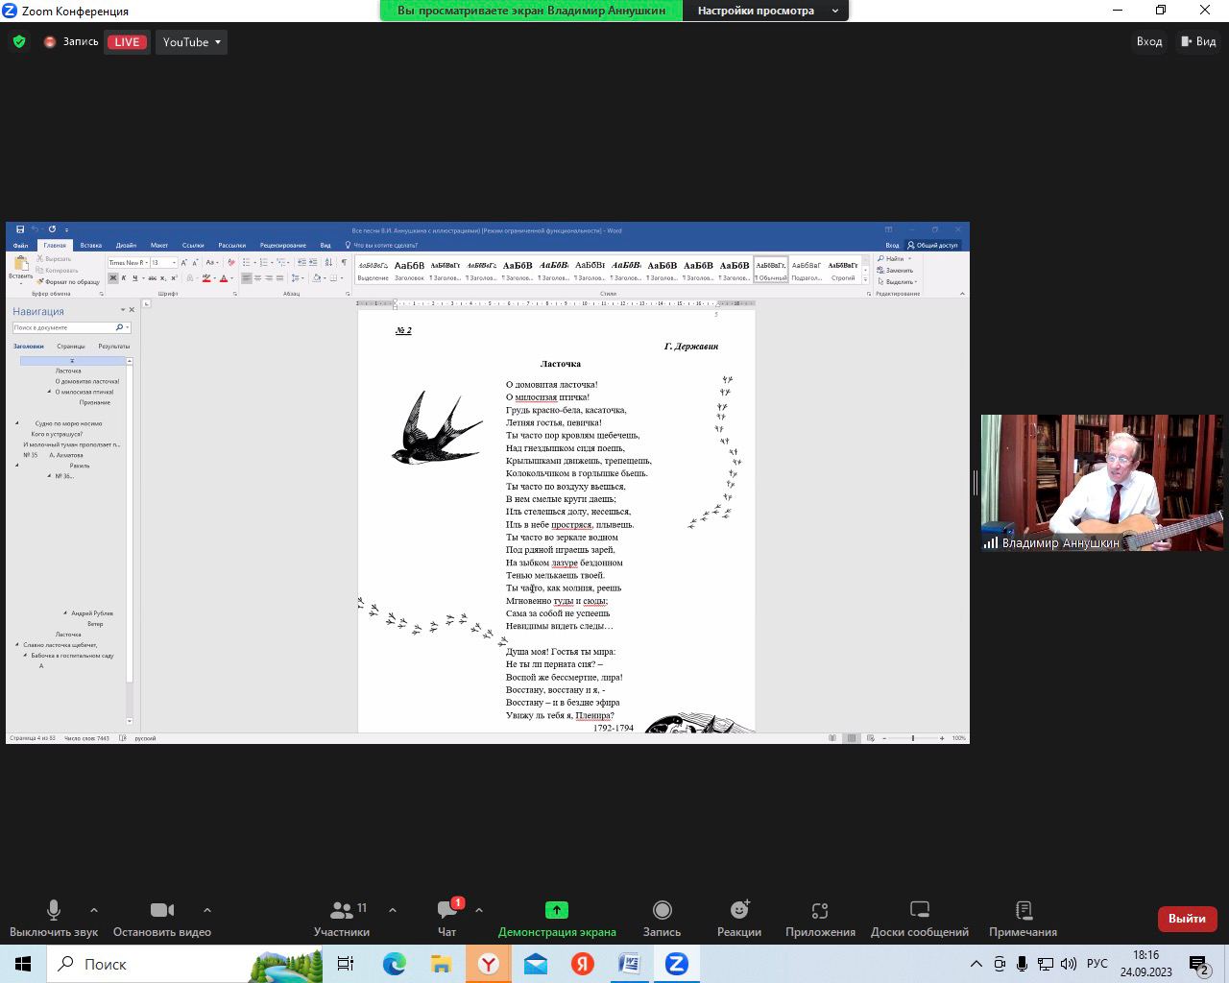Screen dimensions: 1229x983
Task: Close the Navigation pane with its X
Action: 132,310
